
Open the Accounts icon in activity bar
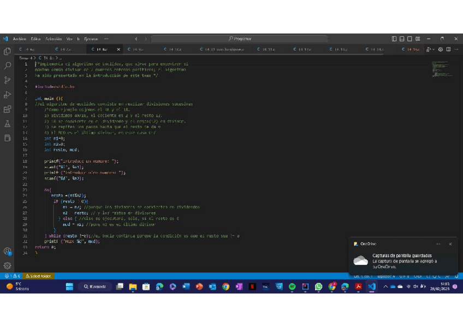point(8,251)
